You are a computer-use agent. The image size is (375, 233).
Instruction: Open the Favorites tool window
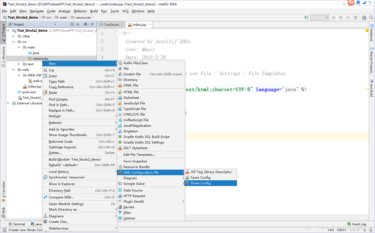(3, 192)
